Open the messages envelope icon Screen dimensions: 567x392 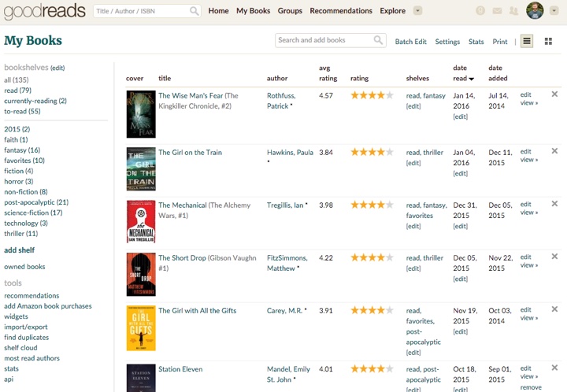coord(497,11)
